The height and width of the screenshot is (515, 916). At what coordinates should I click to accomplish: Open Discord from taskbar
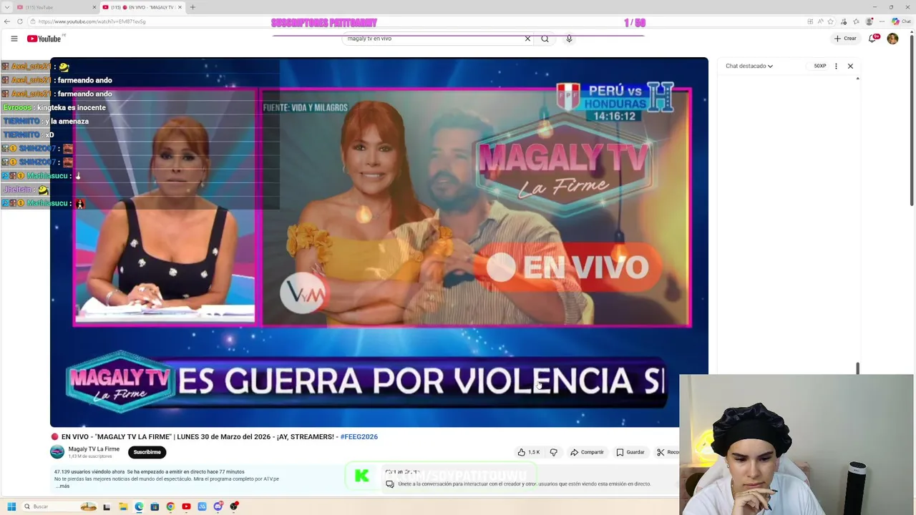click(218, 506)
